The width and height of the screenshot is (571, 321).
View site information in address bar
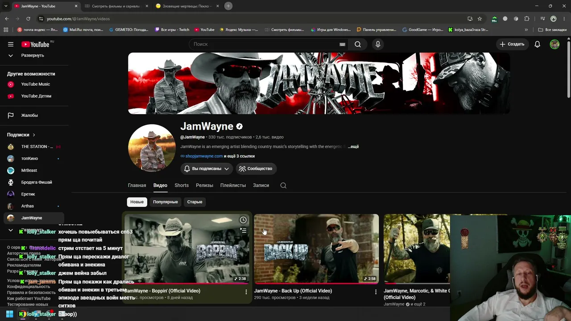coord(41,19)
